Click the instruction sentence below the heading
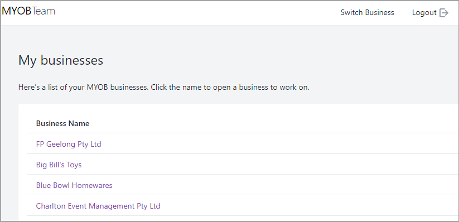This screenshot has width=459, height=222. click(163, 87)
